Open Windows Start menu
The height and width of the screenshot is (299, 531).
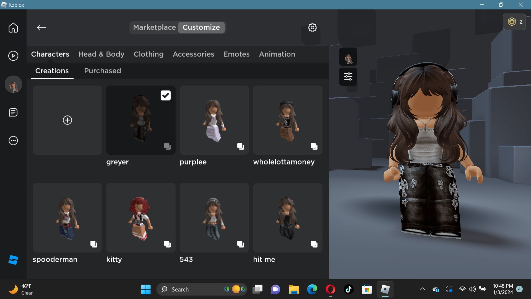pyautogui.click(x=146, y=289)
